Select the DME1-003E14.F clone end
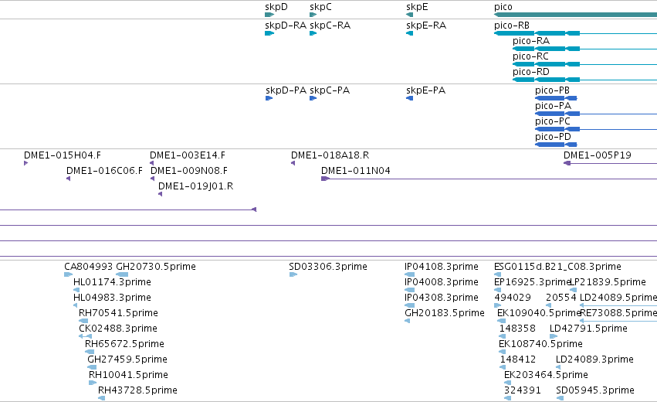 click(x=151, y=163)
